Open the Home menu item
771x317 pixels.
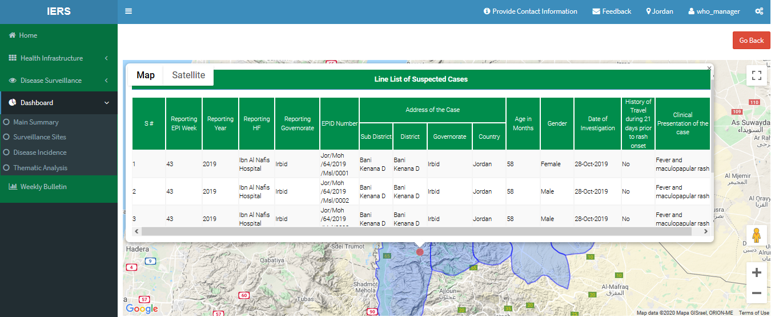59,35
